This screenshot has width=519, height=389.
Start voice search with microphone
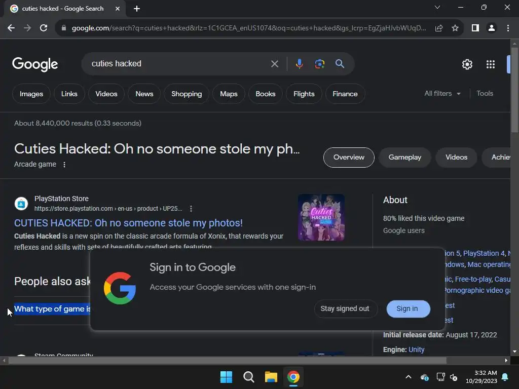[x=299, y=63]
